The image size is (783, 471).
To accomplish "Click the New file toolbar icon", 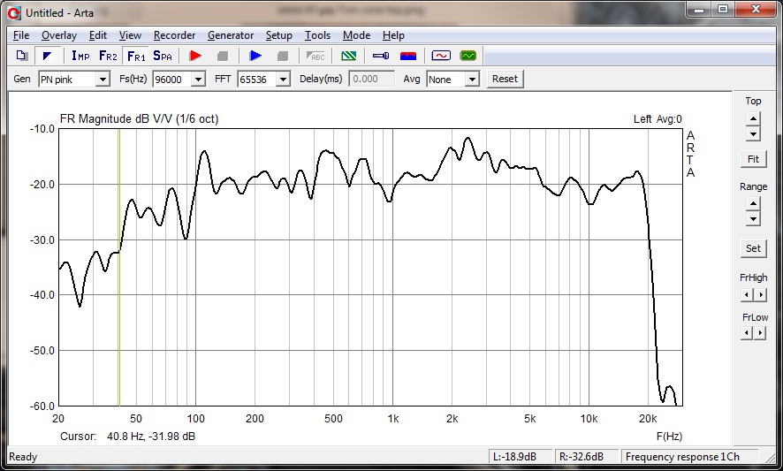I will click(x=21, y=56).
